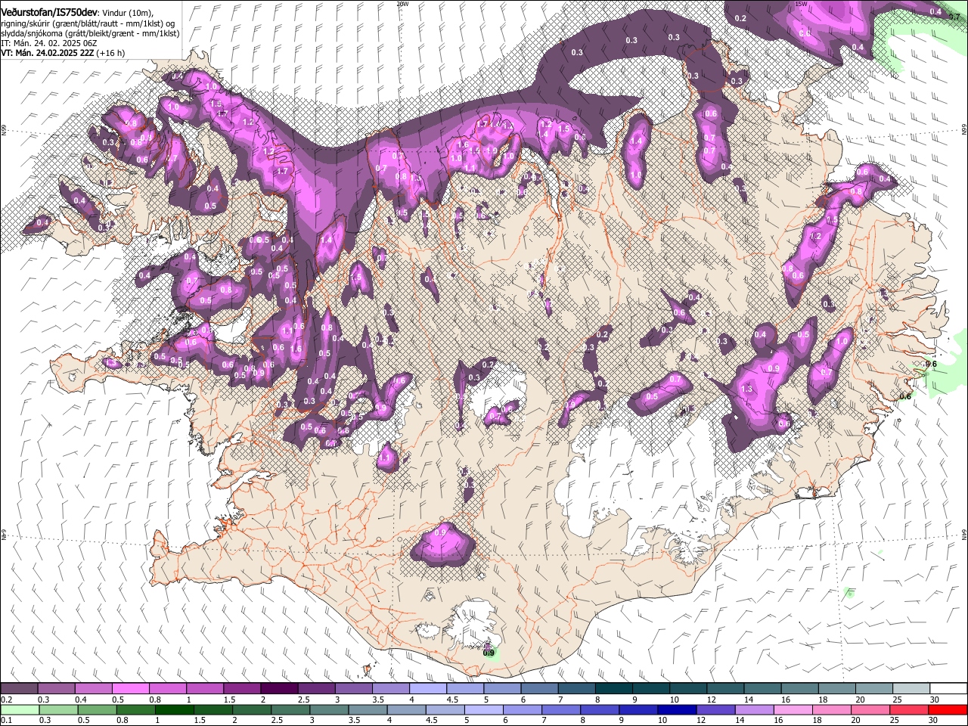Pick the periwinkle swatch between 4 and 4.5, upper row
Image resolution: width=968 pixels, height=726 pixels.
428,689
